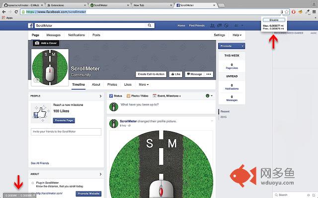
Task: Click ScrollMeter name on the post
Action: pos(128,121)
